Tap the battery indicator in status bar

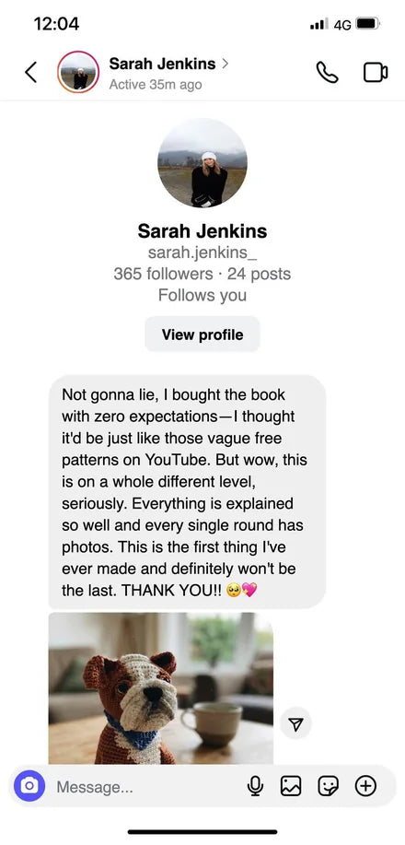368,24
